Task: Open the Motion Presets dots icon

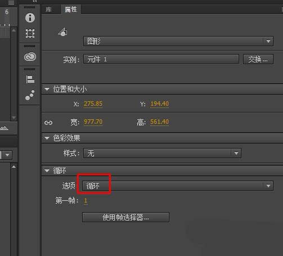Action: (x=30, y=95)
